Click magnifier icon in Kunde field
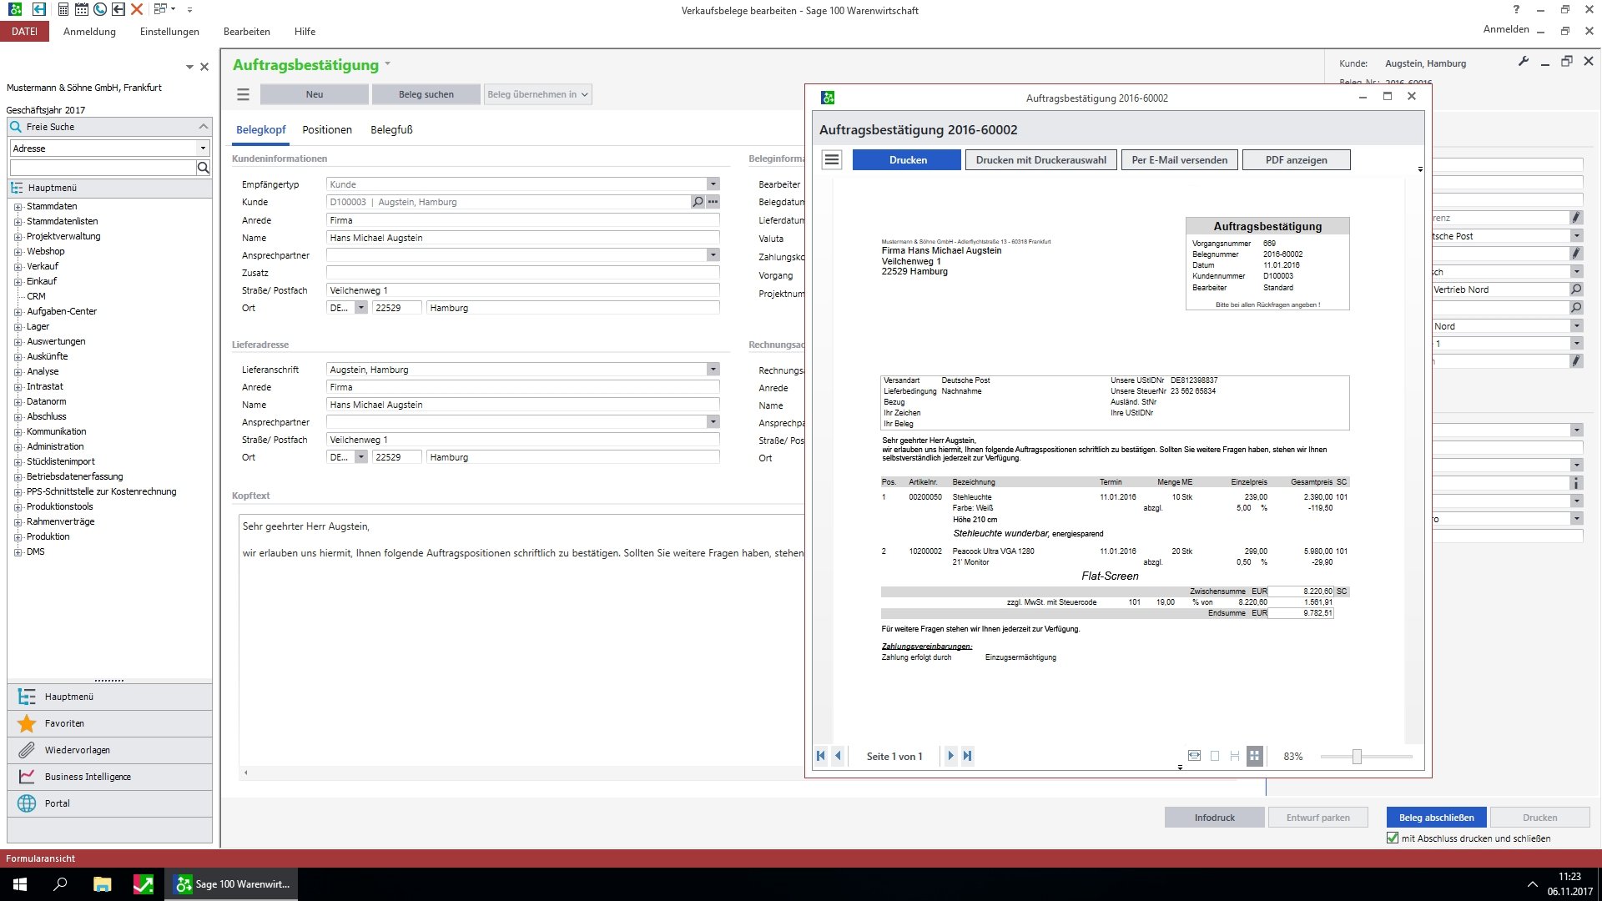This screenshot has height=901, width=1602. pyautogui.click(x=698, y=202)
